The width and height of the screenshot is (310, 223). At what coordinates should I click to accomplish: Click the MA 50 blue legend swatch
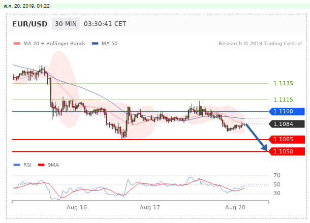[x=95, y=44]
